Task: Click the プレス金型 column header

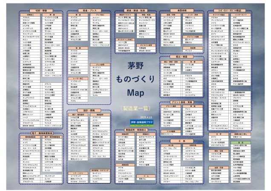Action: [100, 65]
